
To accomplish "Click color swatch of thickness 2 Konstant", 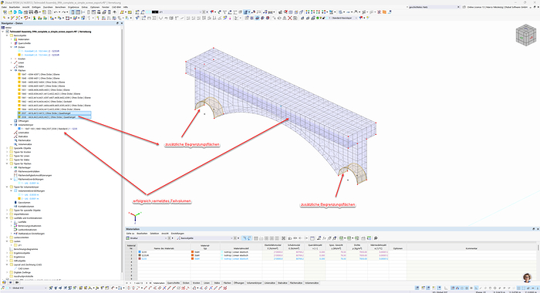I will click(19, 55).
